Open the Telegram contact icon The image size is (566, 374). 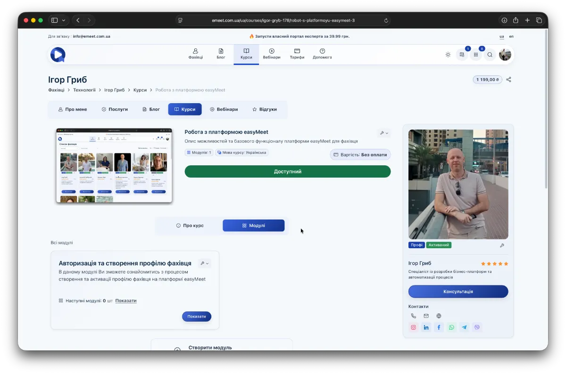(464, 327)
